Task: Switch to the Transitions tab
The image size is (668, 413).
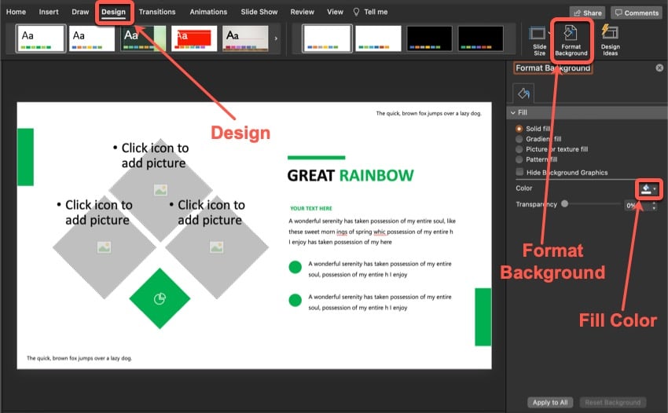Action: pos(157,13)
